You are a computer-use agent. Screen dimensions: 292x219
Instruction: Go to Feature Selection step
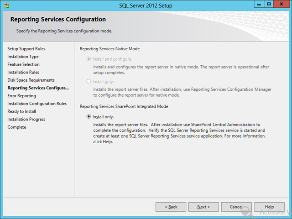pos(23,64)
